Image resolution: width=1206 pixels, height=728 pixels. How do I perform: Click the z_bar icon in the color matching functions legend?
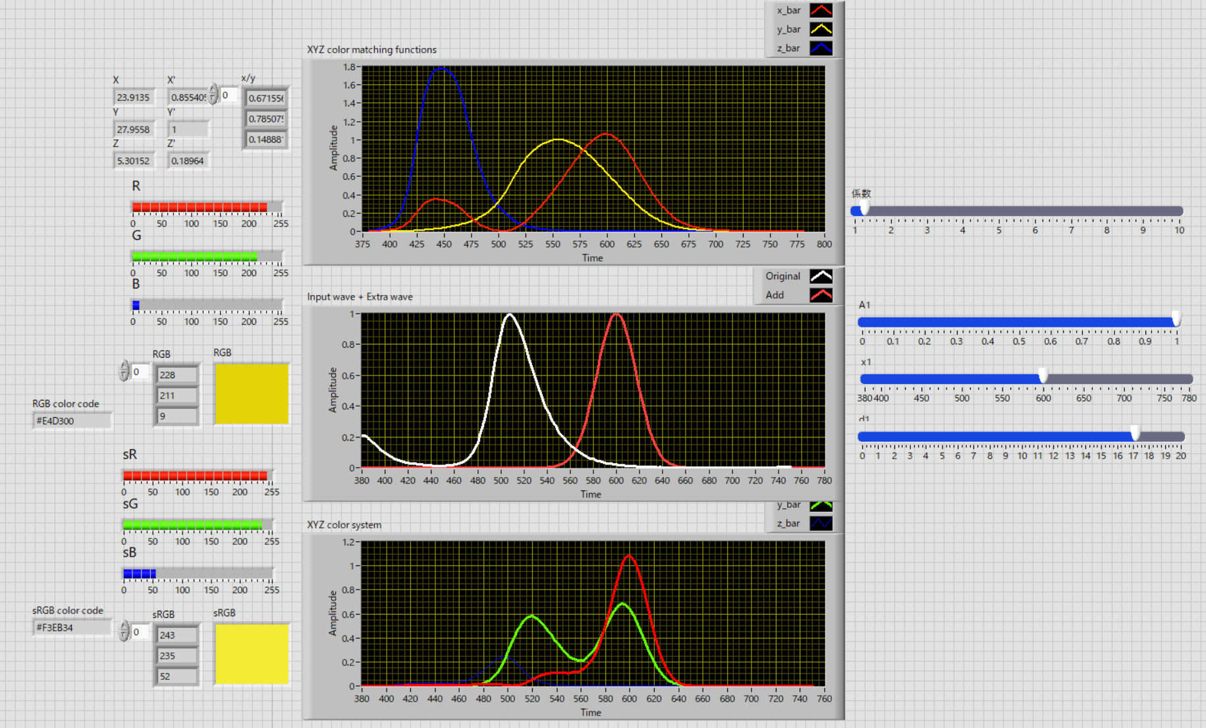pyautogui.click(x=821, y=48)
